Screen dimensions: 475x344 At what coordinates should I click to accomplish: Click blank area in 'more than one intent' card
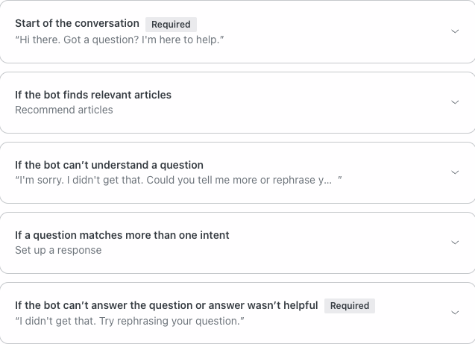(336, 243)
